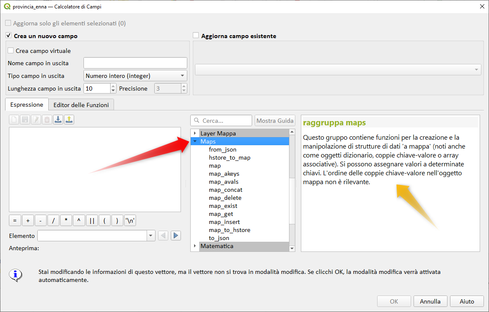Screen dimensions: 489x312
Task: Select map_concat function in the list
Action: tap(225, 190)
